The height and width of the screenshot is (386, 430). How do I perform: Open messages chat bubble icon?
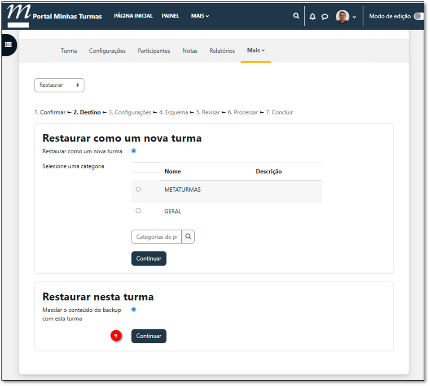tap(325, 16)
